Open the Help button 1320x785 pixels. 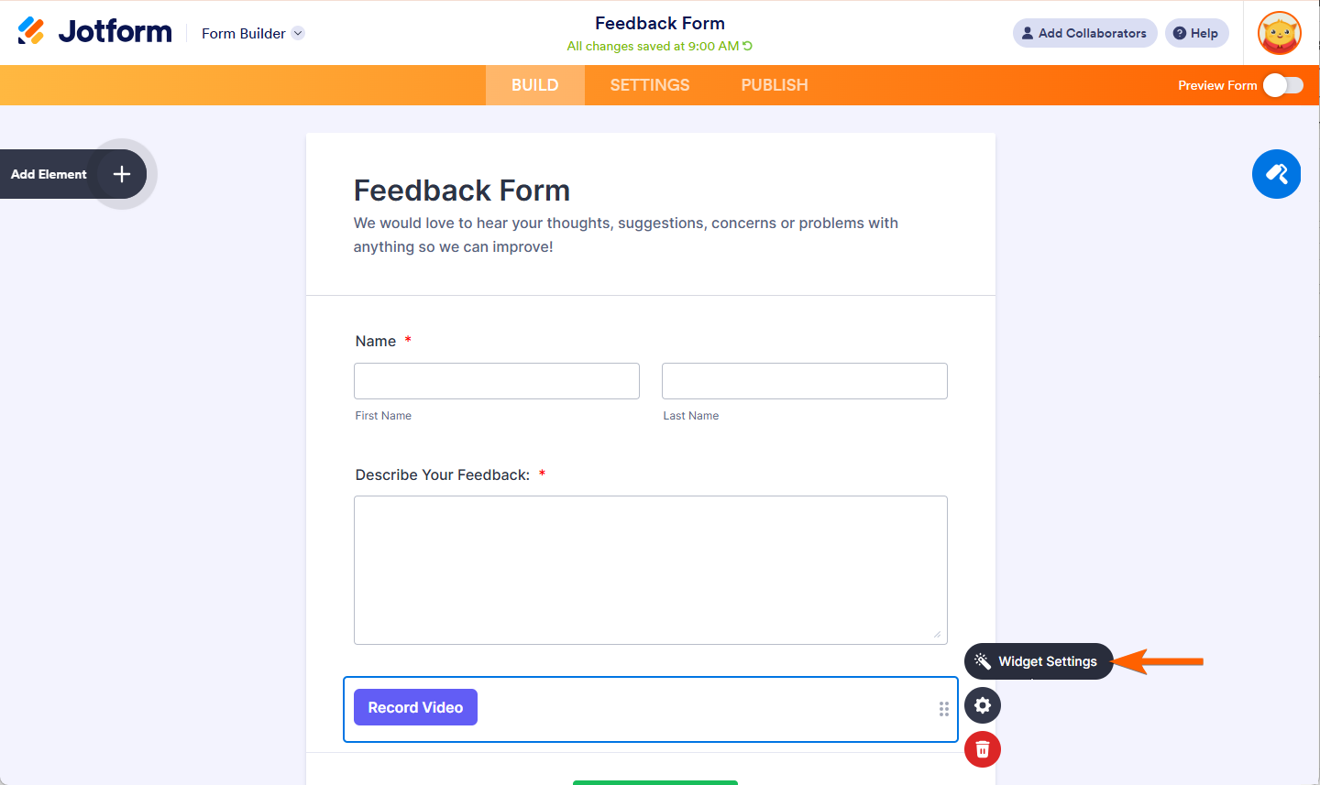(x=1196, y=33)
